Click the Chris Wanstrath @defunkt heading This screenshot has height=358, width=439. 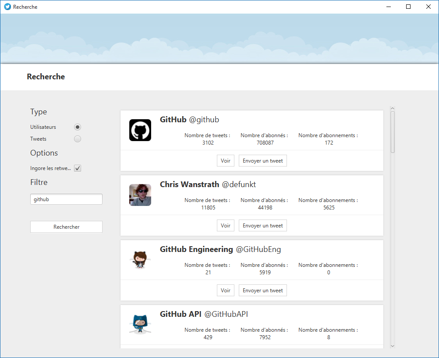[x=208, y=184]
